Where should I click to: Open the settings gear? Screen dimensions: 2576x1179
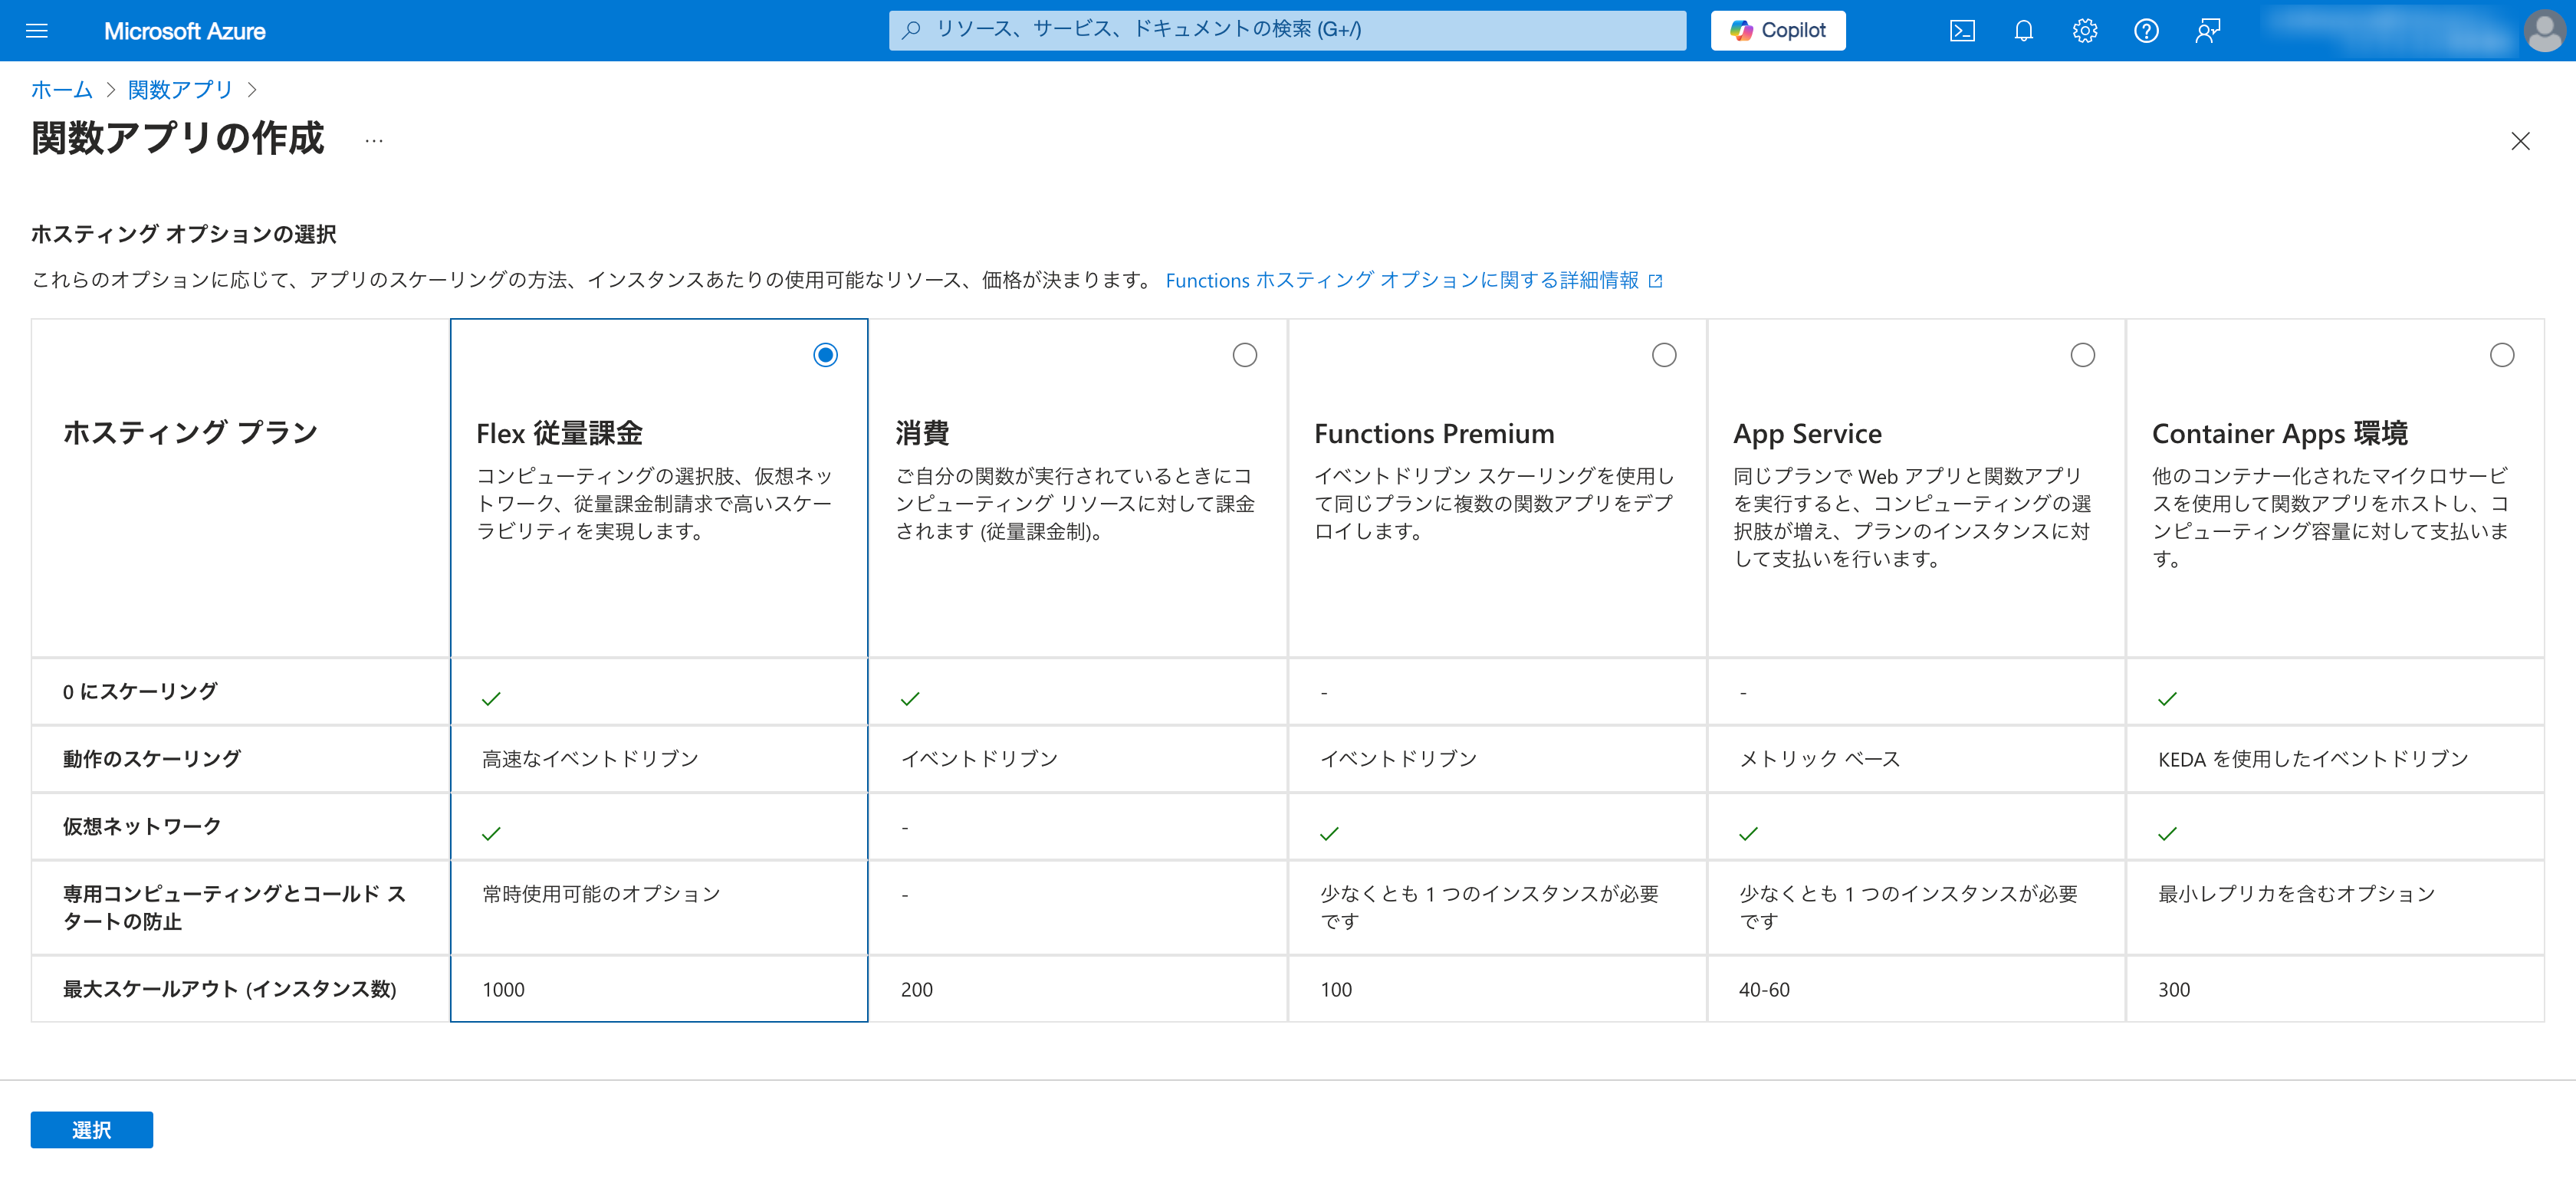coord(2084,30)
